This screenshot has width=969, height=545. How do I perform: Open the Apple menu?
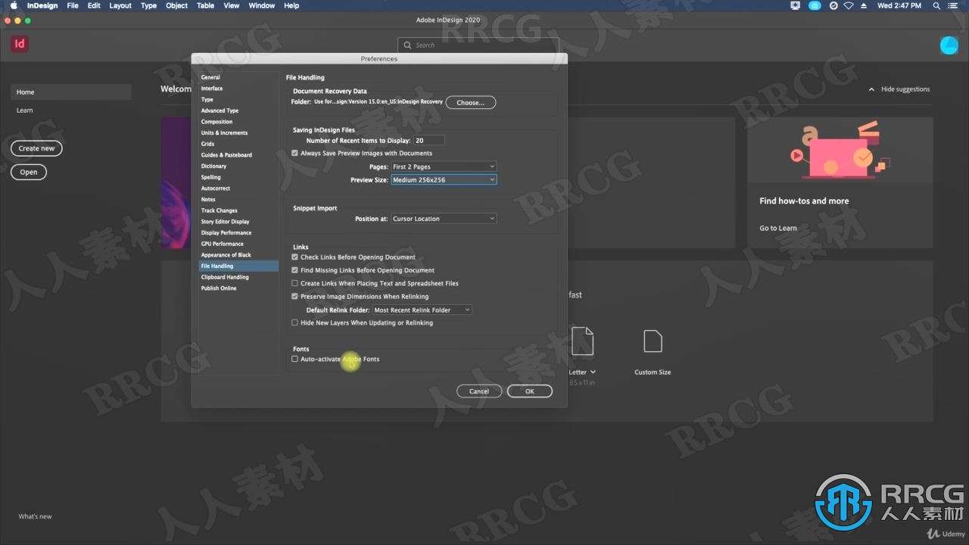[14, 5]
